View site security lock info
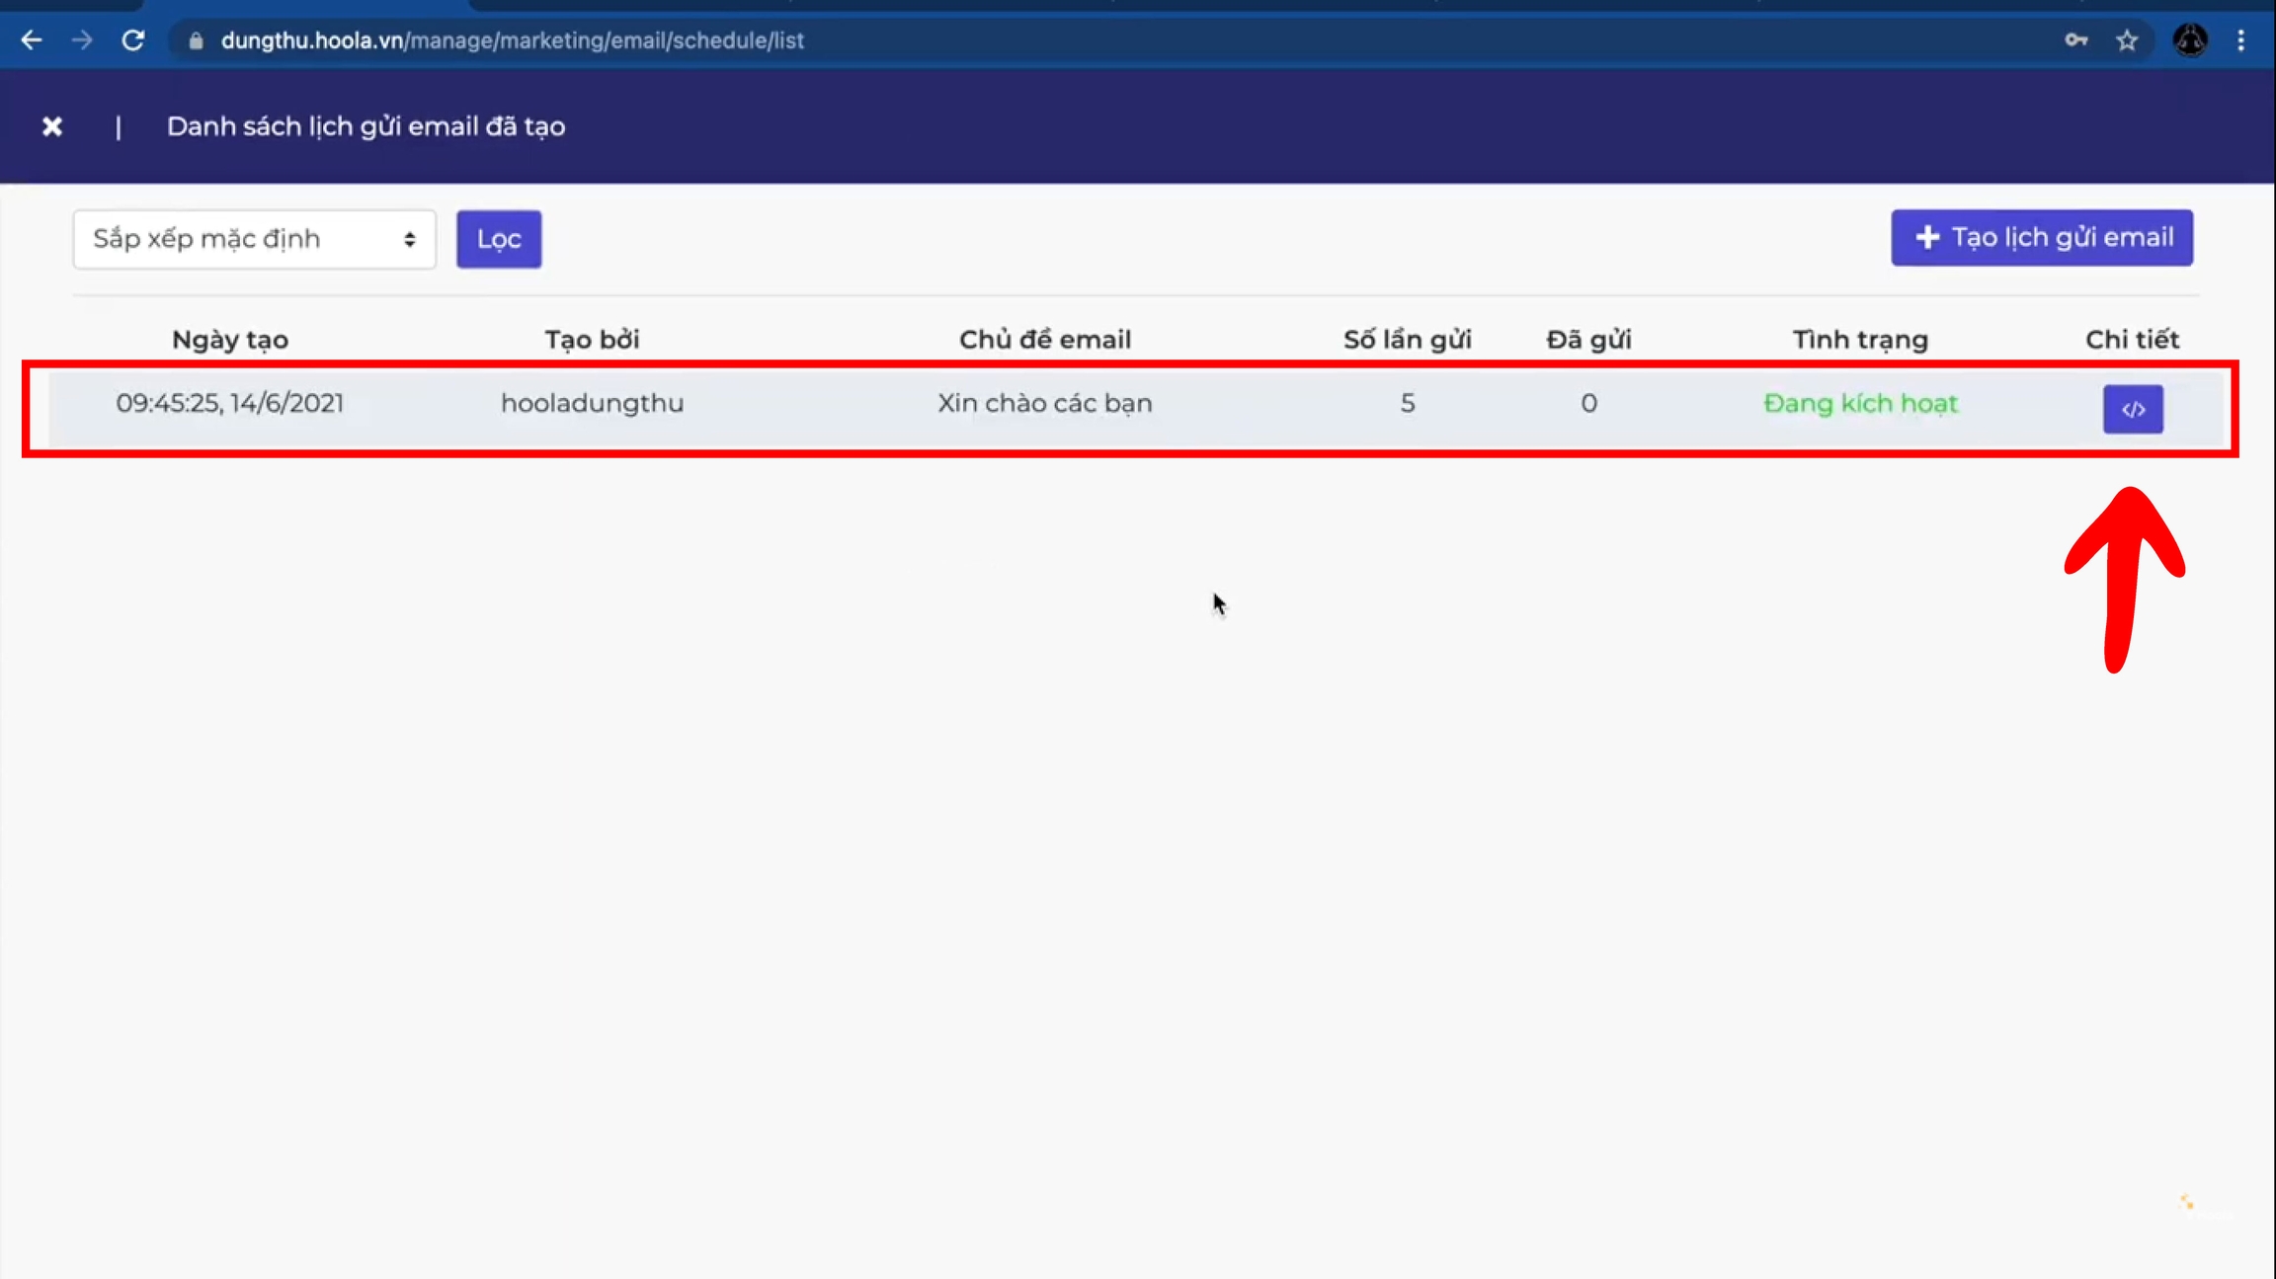The image size is (2276, 1279). pos(196,40)
